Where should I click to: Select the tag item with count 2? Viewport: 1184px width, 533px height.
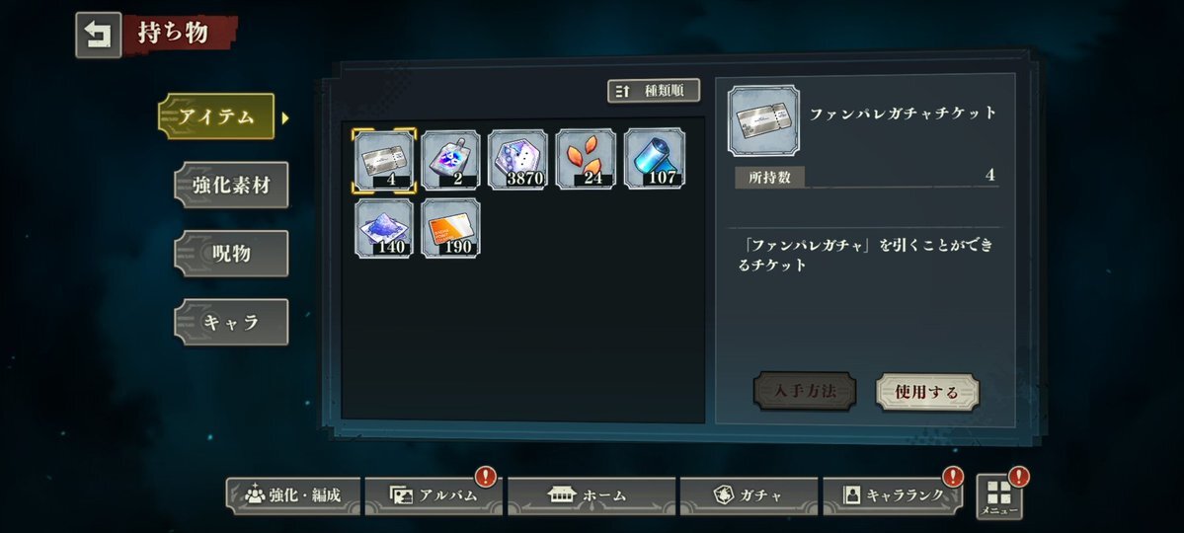(451, 160)
